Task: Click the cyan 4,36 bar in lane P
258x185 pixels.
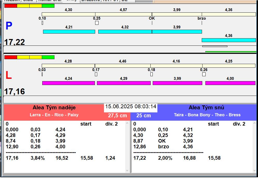Action: 229,40
